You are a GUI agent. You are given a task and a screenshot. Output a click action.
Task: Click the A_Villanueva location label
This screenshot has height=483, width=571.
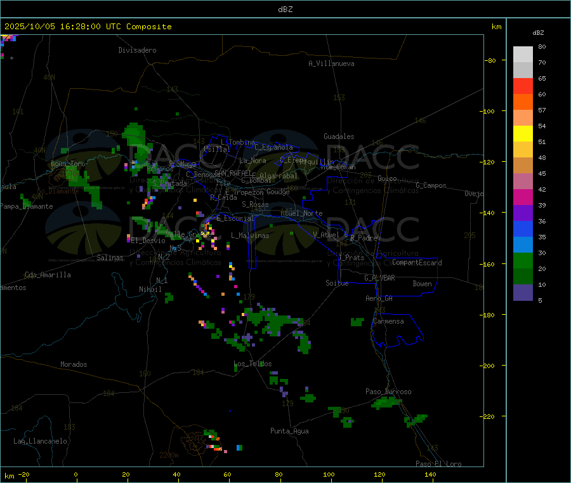[x=331, y=63]
